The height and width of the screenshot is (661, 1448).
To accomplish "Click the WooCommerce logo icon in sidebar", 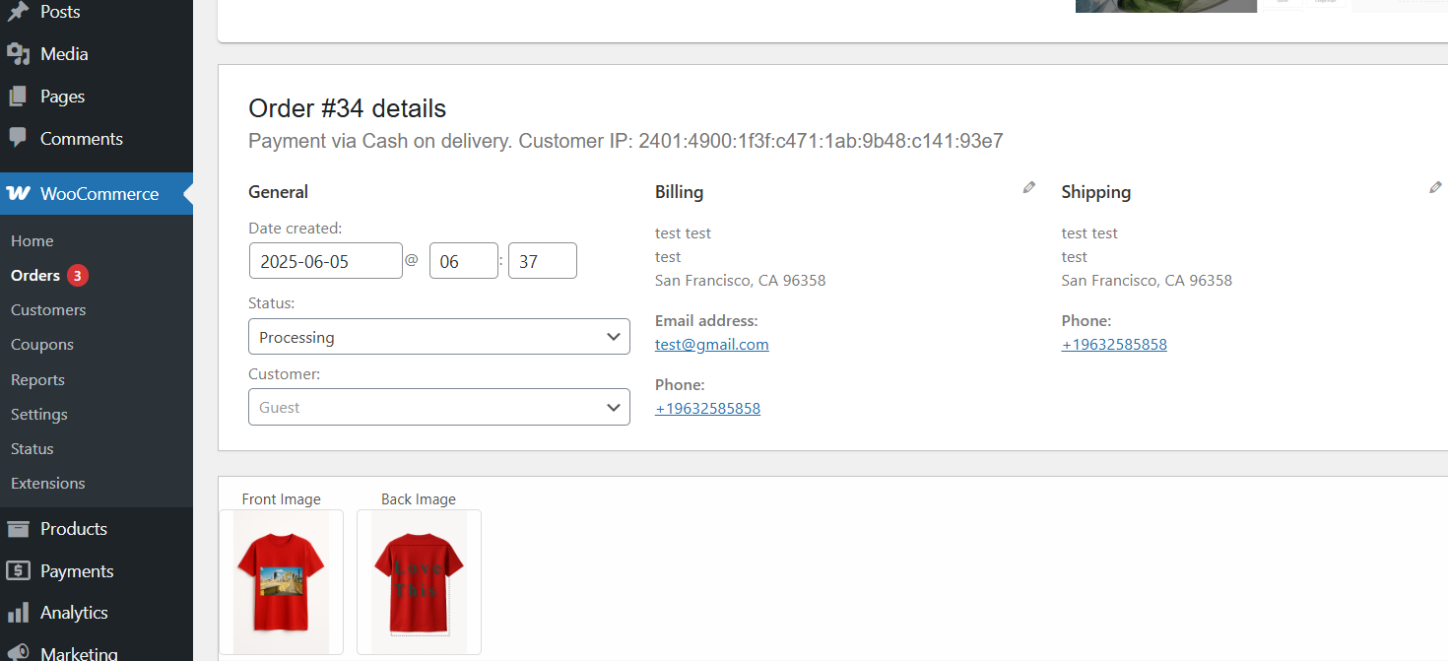I will coord(18,194).
